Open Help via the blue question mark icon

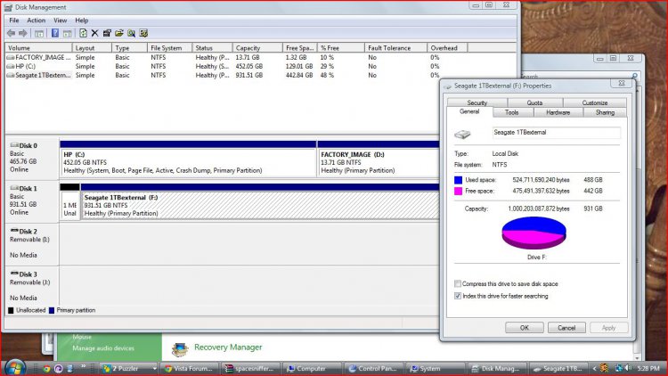(x=55, y=33)
